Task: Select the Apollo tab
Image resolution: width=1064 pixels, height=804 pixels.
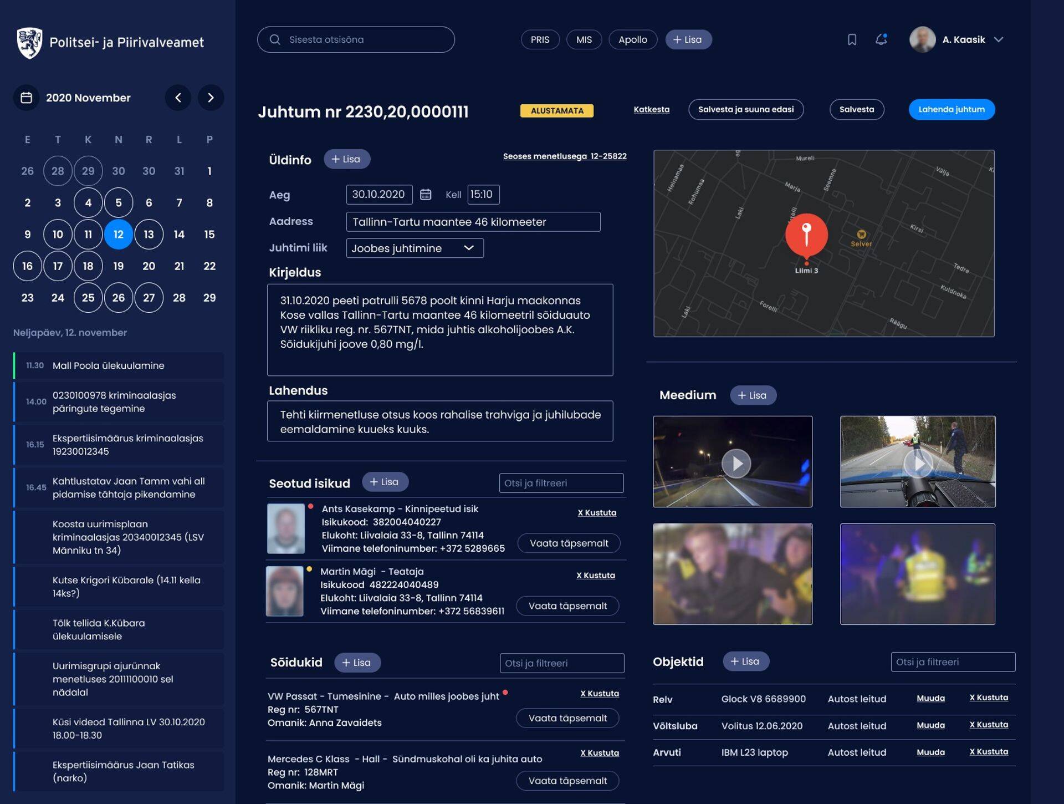Action: pyautogui.click(x=632, y=39)
